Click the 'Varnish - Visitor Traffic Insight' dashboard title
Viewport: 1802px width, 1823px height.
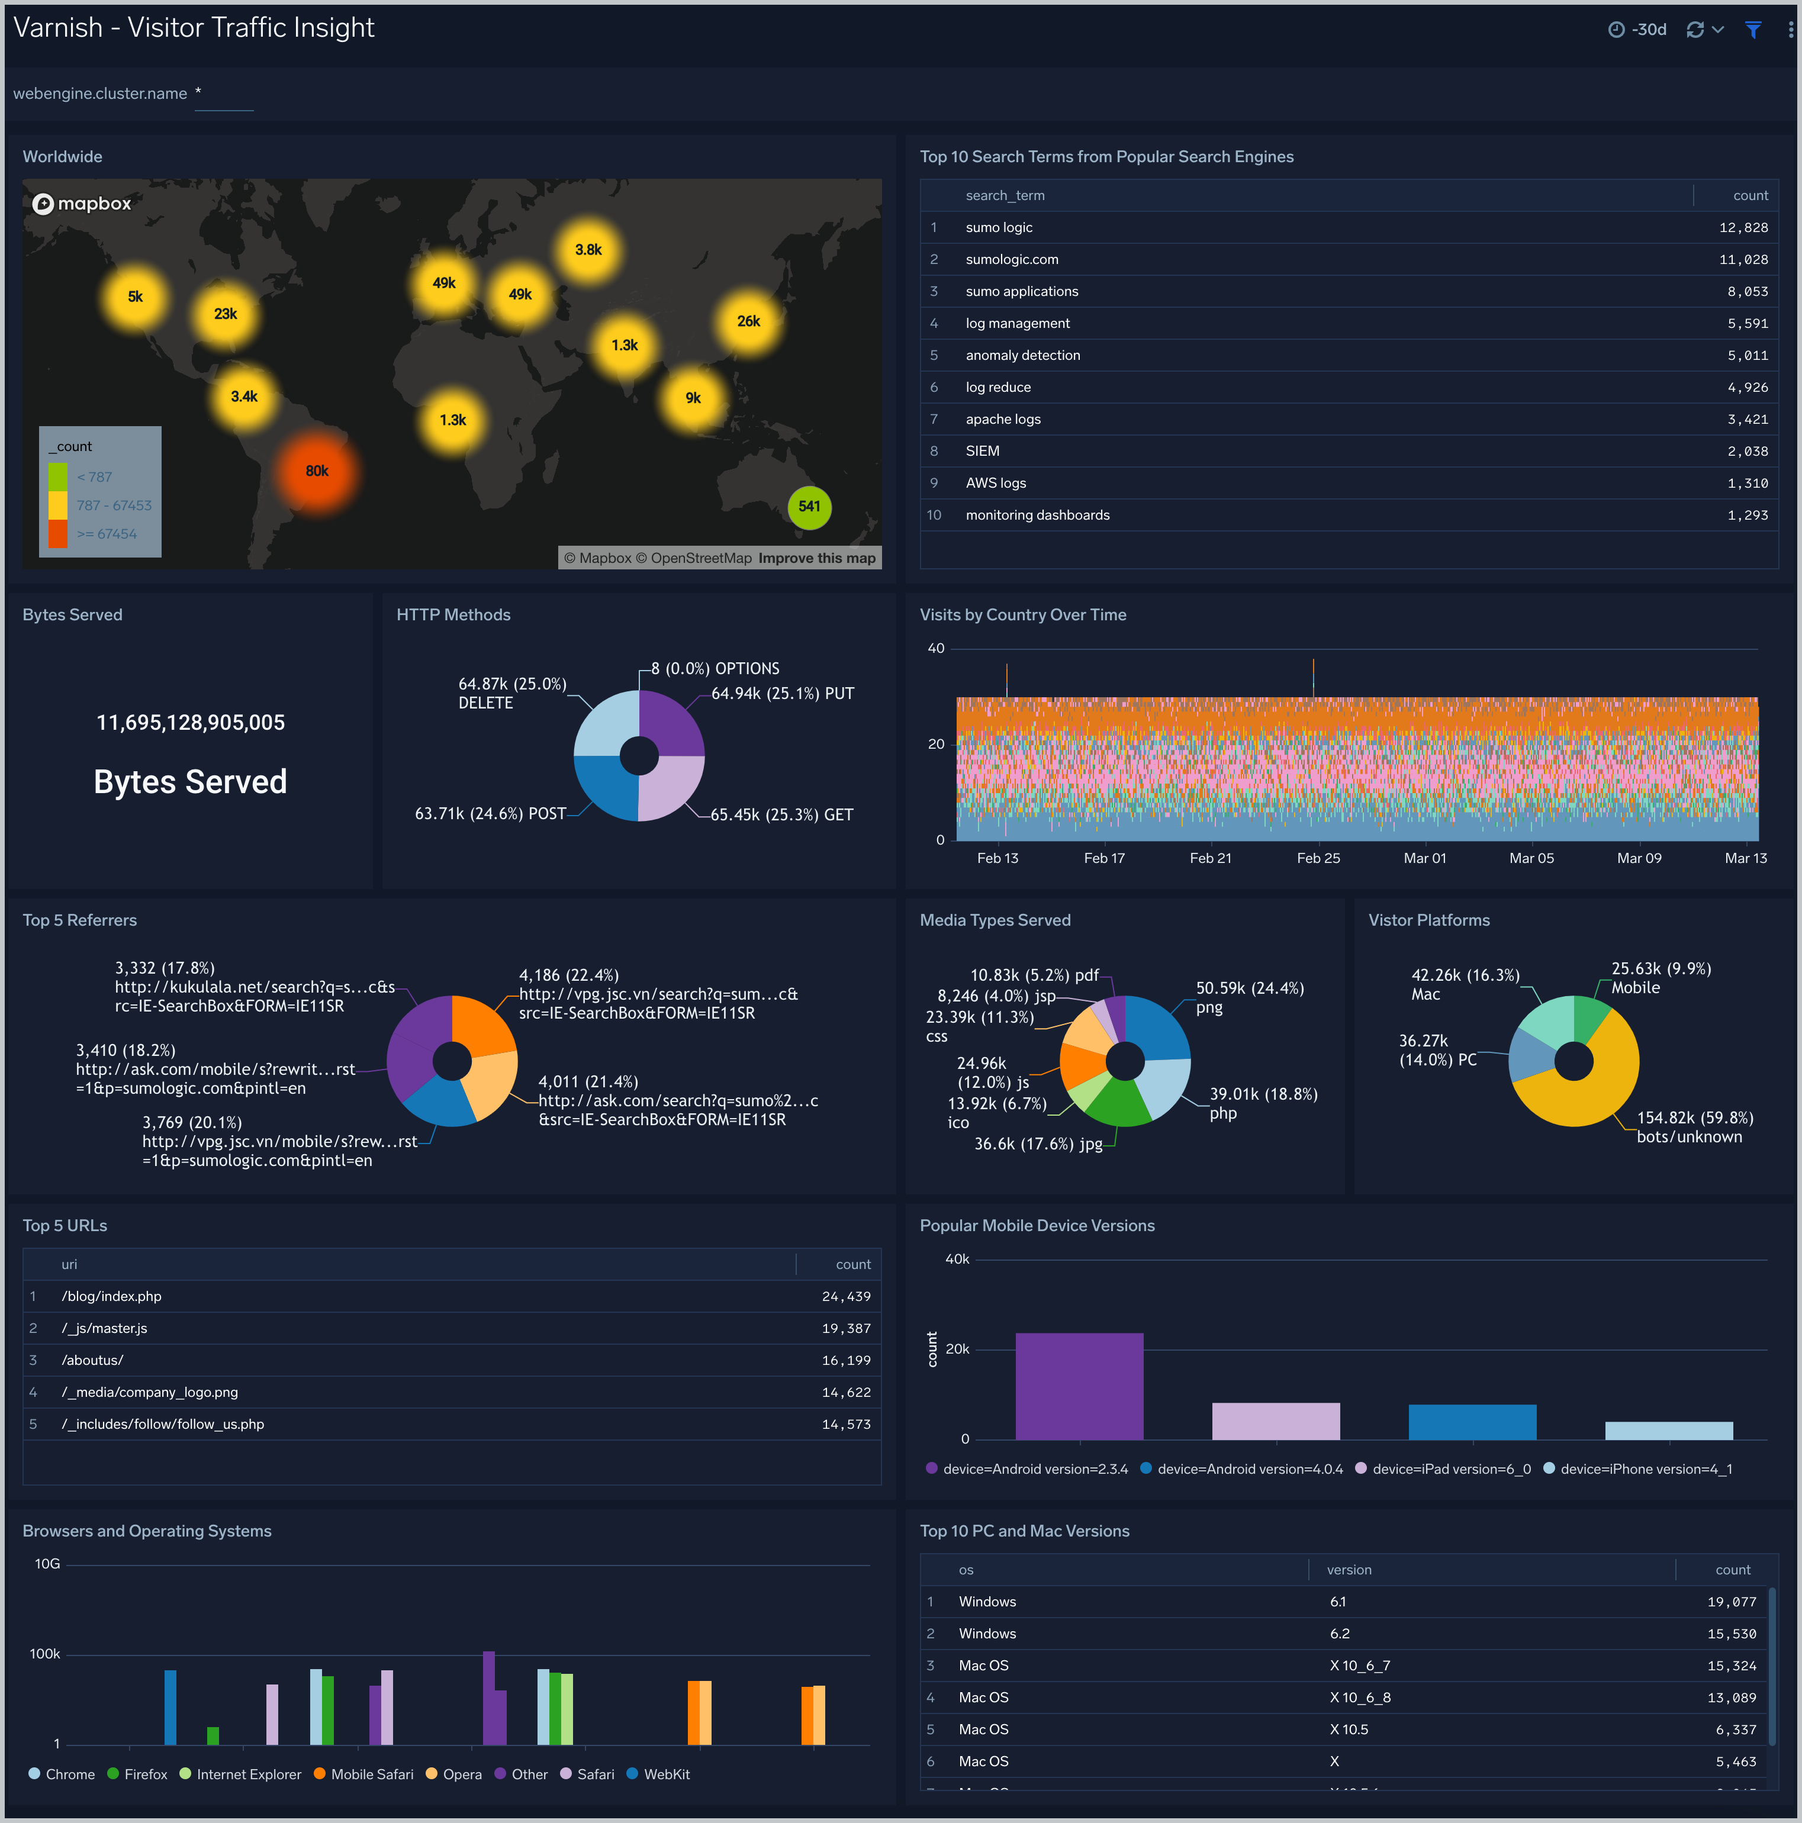point(194,28)
